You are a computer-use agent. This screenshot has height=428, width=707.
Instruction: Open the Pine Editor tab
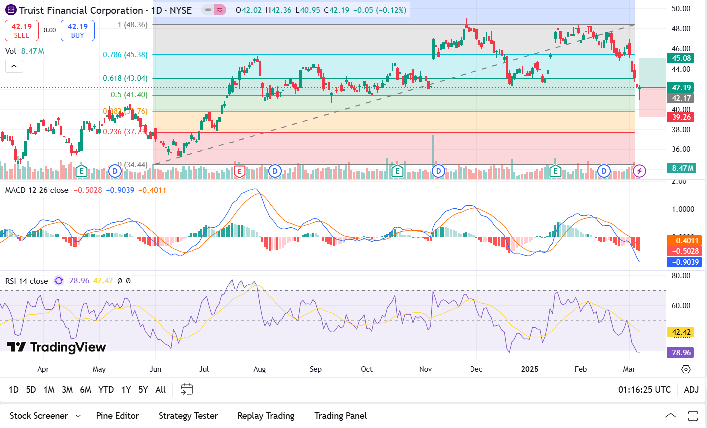coord(117,416)
